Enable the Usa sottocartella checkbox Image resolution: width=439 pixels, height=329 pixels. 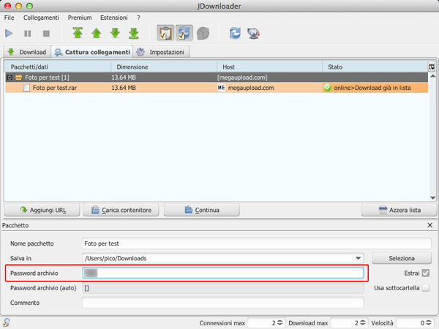tap(425, 288)
